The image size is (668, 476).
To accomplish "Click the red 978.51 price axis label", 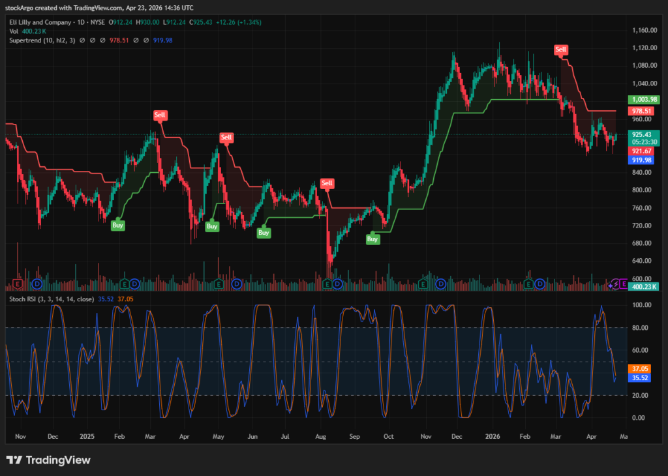I will pyautogui.click(x=641, y=111).
